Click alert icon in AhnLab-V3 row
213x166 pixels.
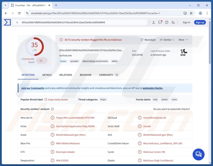pyautogui.click(x=52, y=118)
